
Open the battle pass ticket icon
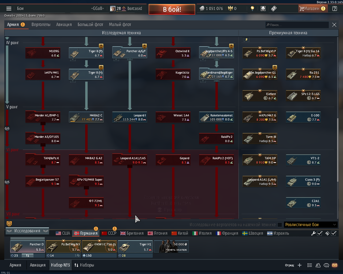click(274, 9)
